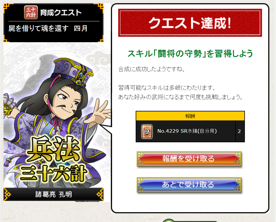Click the 報酬を受け取る red button
The image size is (276, 222).
(x=189, y=159)
